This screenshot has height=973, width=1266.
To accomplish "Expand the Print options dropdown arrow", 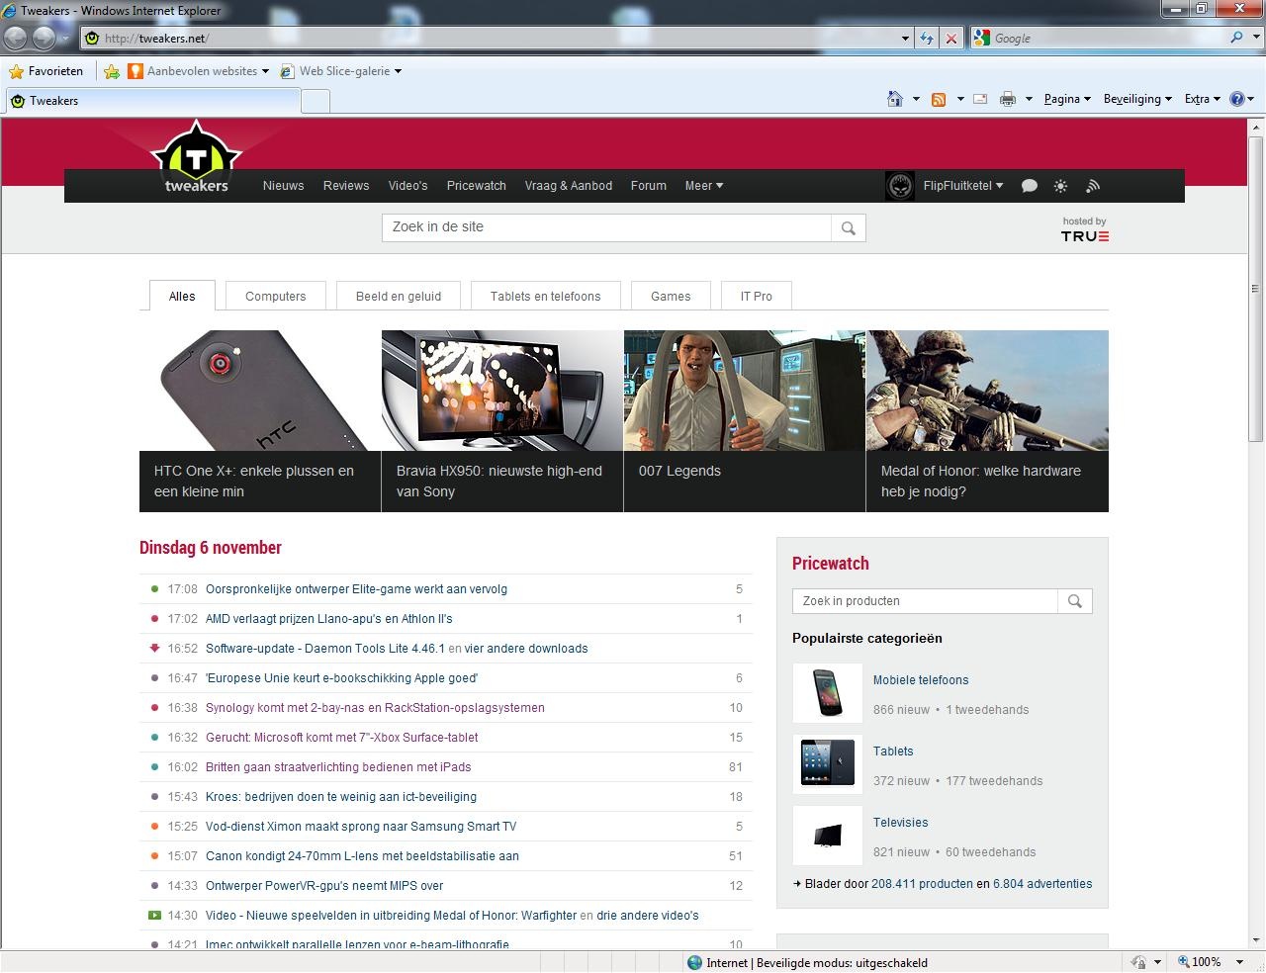I will click(1029, 99).
